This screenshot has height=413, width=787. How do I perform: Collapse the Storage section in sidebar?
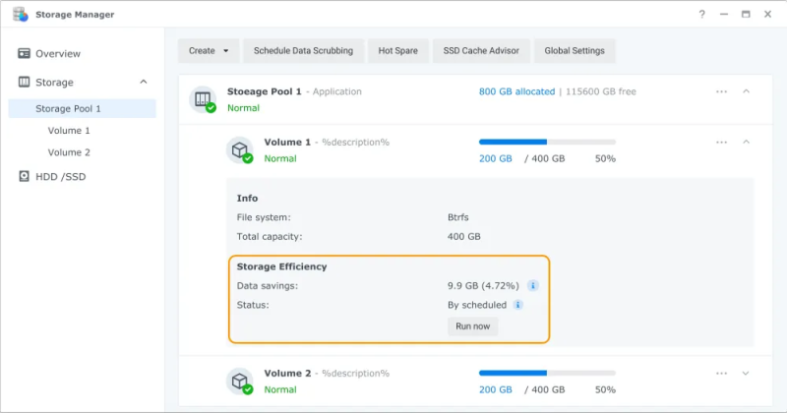click(144, 82)
